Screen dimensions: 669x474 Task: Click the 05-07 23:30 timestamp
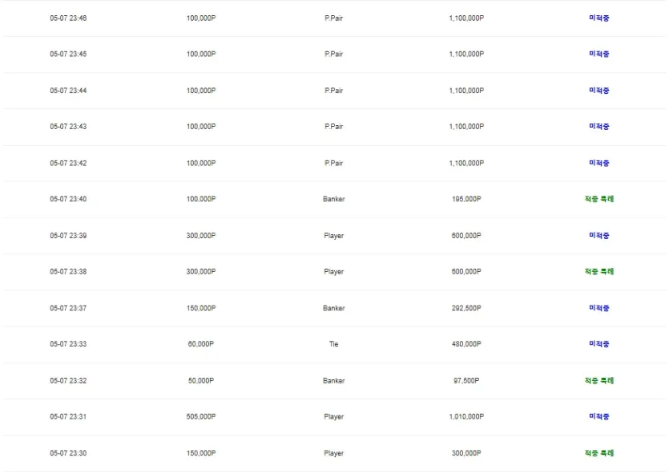(68, 453)
